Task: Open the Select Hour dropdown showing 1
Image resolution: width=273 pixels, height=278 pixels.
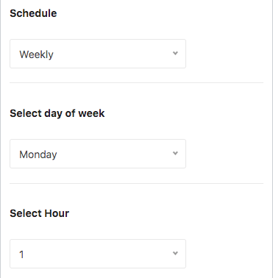Action: tap(98, 254)
